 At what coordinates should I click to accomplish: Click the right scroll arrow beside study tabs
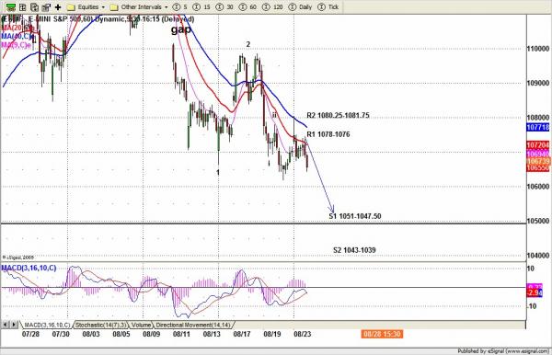pos(14,325)
